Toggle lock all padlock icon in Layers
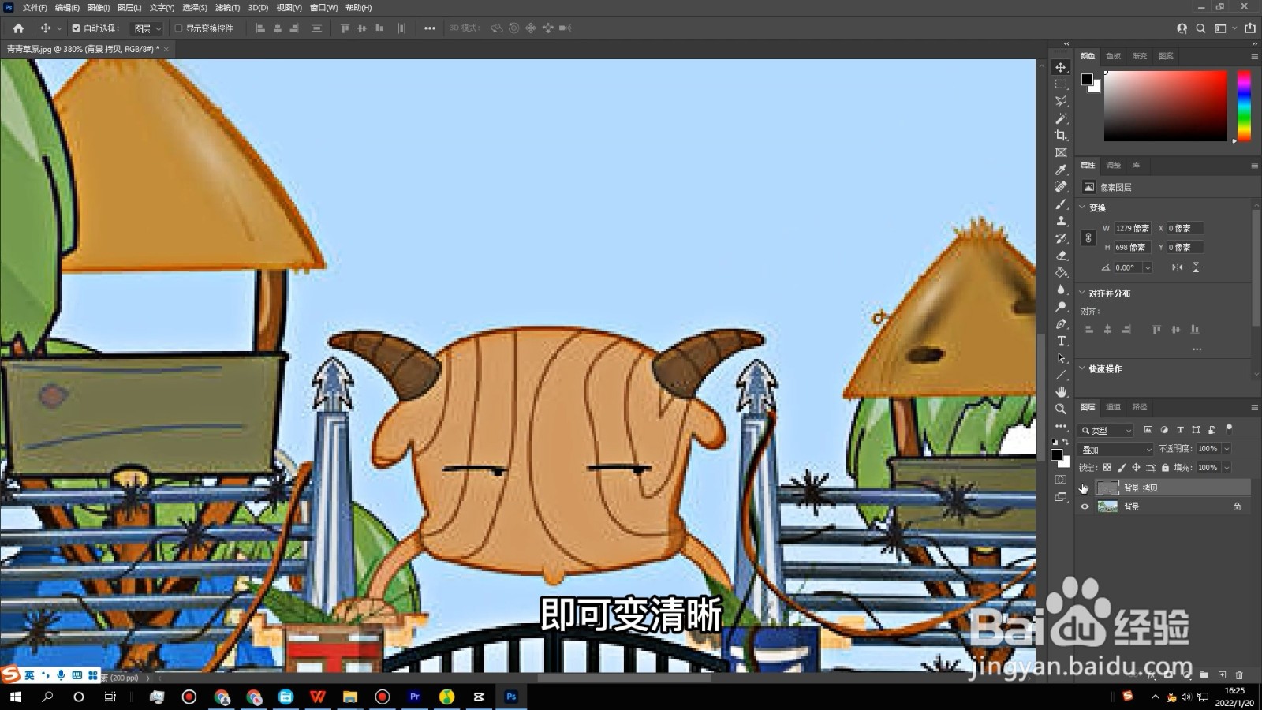The height and width of the screenshot is (710, 1262). click(1165, 468)
